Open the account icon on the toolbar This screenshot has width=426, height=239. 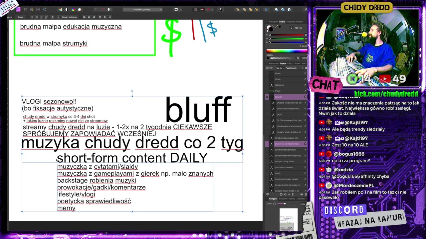pyautogui.click(x=306, y=10)
